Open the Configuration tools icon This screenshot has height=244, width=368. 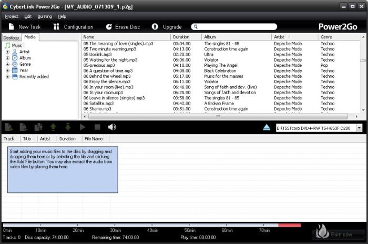click(x=56, y=27)
